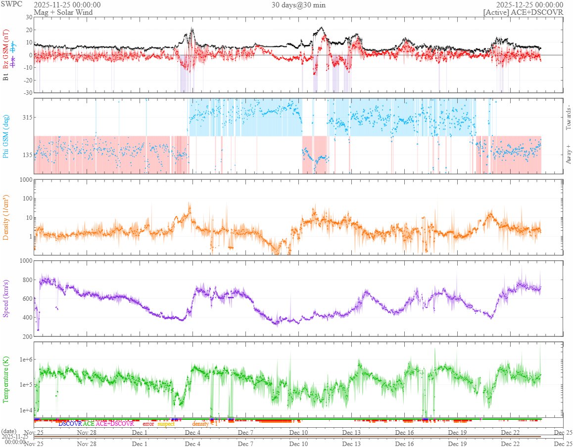Click the plot end date 2025-12-25 00:00:00
This screenshot has height=447, width=573.
[529, 5]
